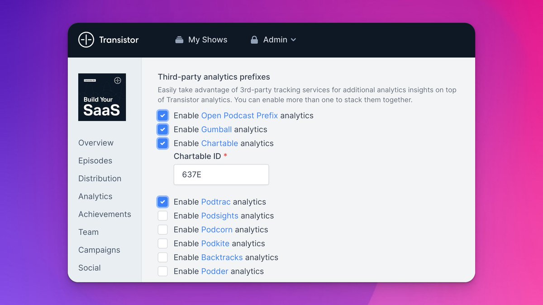Navigate to the Analytics sidebar item
This screenshot has width=543, height=305.
tap(95, 197)
